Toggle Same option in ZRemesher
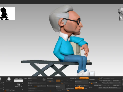This screenshot has height=92, width=123. click(91, 88)
